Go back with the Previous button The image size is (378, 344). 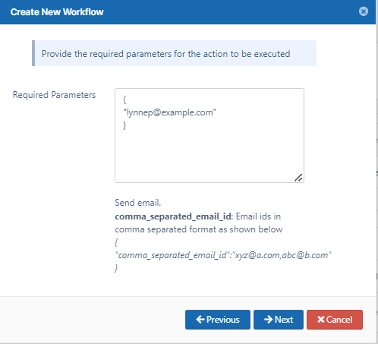pyautogui.click(x=218, y=320)
